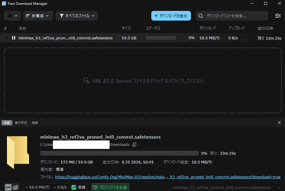Screen dimensions: 285x191
Task: Pause the minimax safetensors download
Action: [x=14, y=38]
